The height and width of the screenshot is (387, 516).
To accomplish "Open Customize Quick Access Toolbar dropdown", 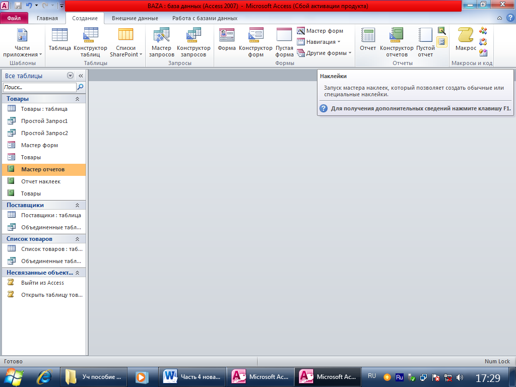I will [x=61, y=6].
